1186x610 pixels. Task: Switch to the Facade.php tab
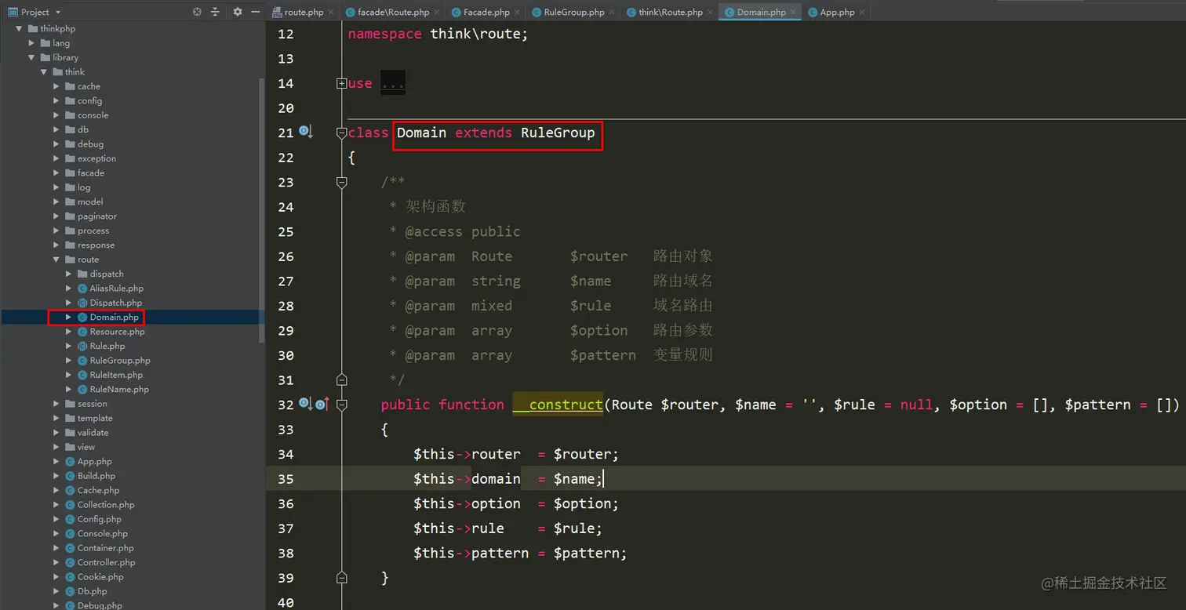click(486, 12)
